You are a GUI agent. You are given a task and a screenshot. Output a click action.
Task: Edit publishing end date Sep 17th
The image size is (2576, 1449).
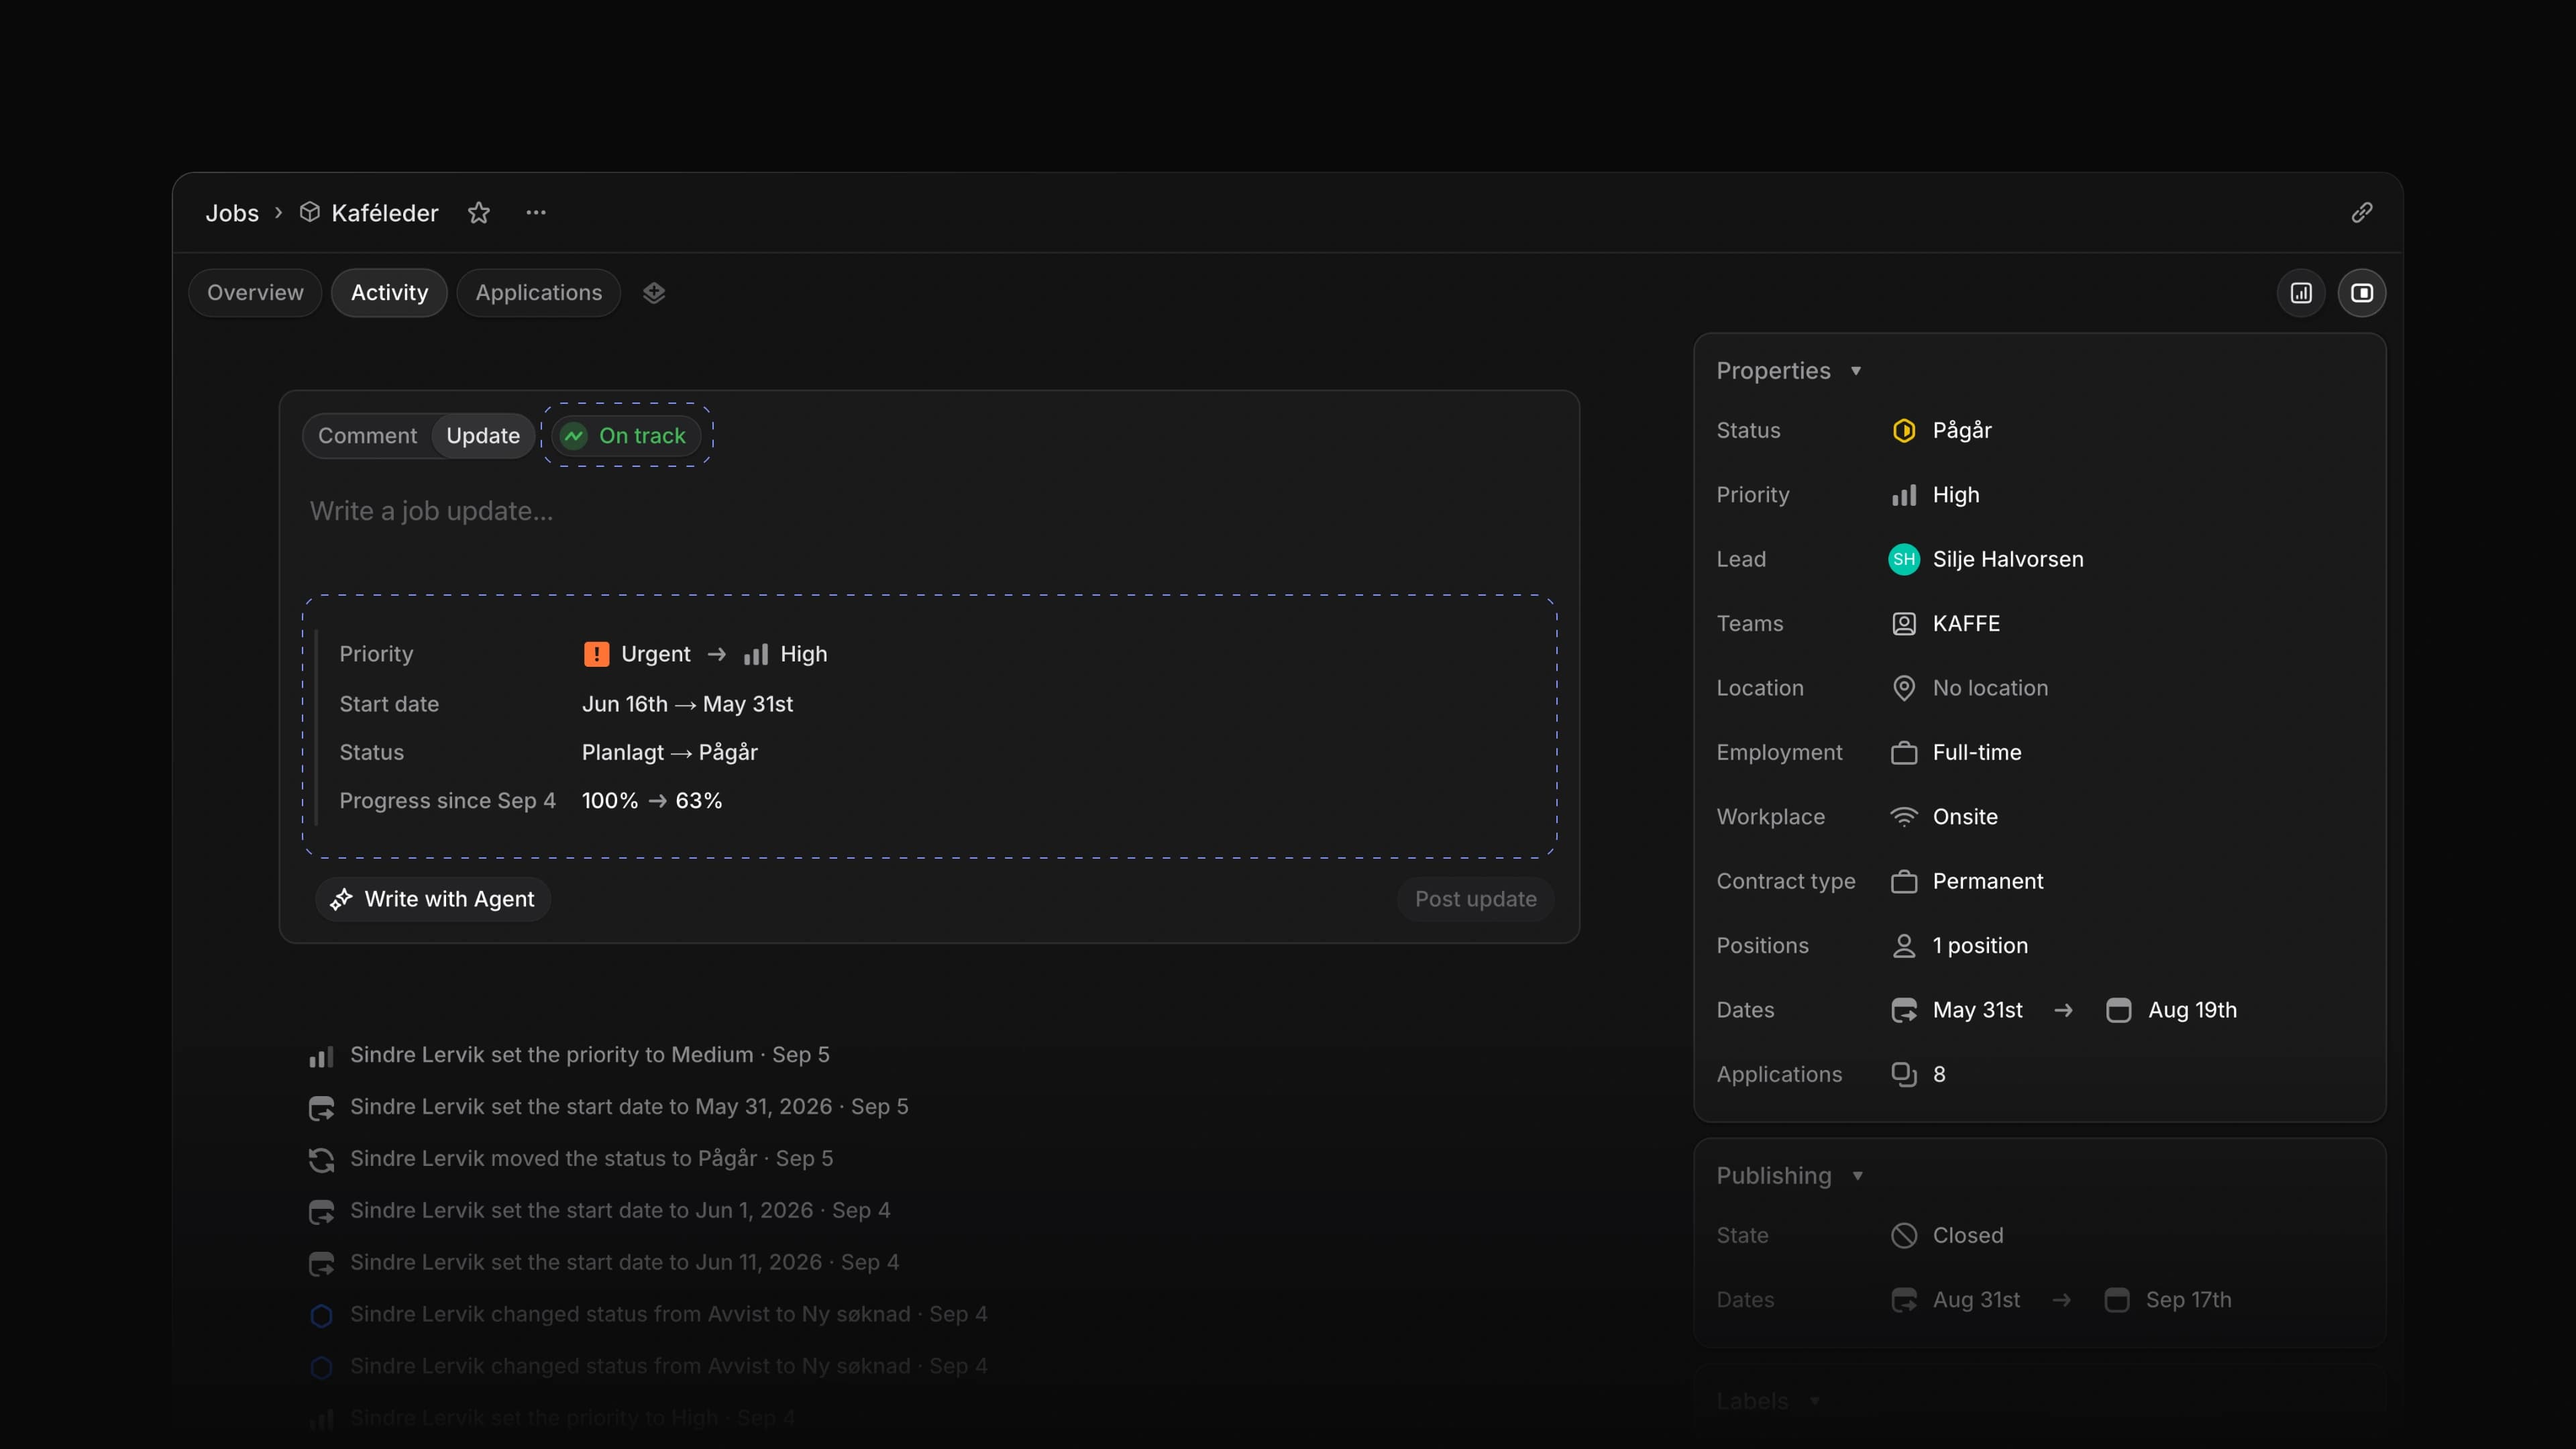tap(2169, 1300)
